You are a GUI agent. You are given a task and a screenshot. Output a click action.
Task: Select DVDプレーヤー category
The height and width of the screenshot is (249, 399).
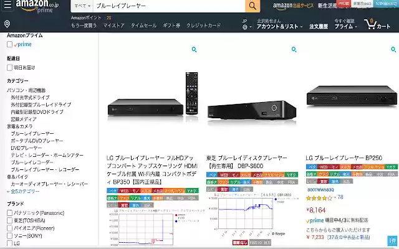point(26,148)
